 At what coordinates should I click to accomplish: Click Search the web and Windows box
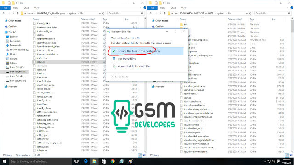[x=40, y=161]
